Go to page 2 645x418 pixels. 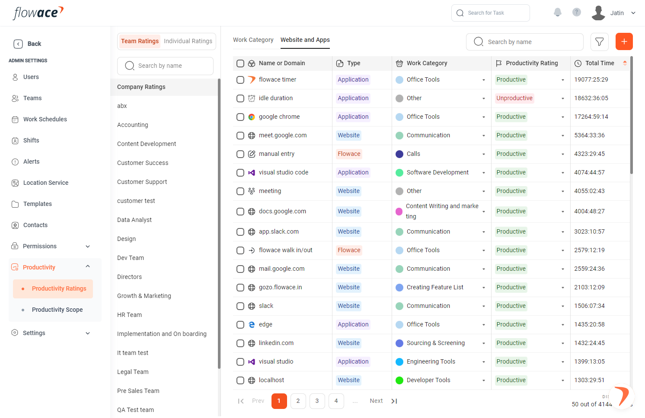(x=298, y=401)
